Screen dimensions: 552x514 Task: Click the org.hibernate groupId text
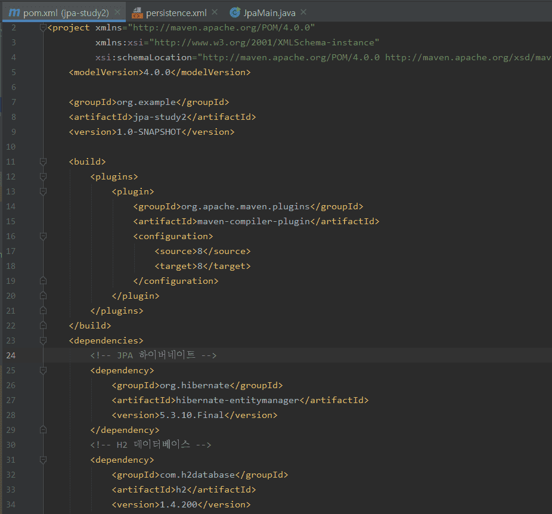(195, 385)
